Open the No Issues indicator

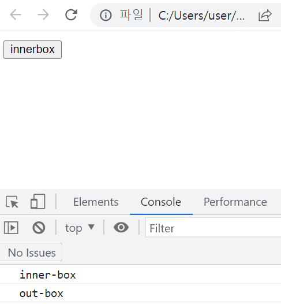pos(31,253)
